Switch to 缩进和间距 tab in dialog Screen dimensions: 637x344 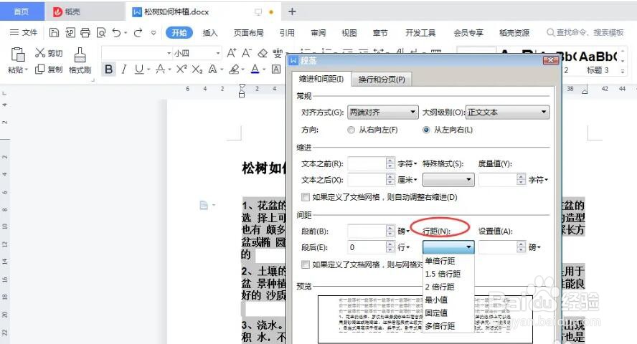[321, 79]
